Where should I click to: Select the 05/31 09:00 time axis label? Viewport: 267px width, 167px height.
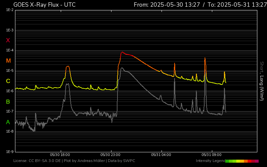pos(211,155)
